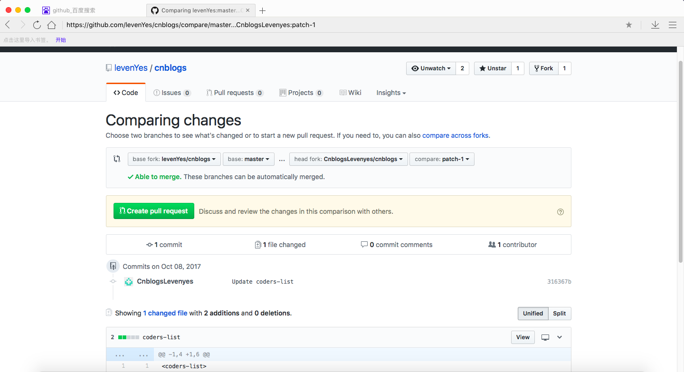Open the Unwatch dropdown
The width and height of the screenshot is (684, 372).
click(x=431, y=68)
